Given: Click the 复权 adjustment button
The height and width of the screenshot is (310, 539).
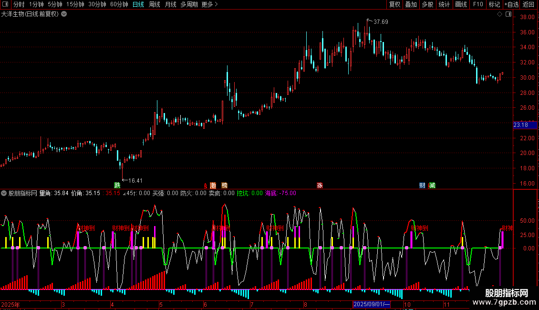Looking at the screenshot, I should tap(394, 4).
